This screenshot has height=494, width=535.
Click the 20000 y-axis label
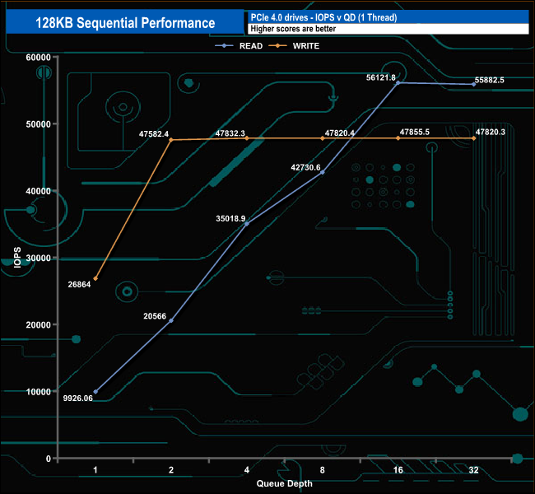pos(38,325)
